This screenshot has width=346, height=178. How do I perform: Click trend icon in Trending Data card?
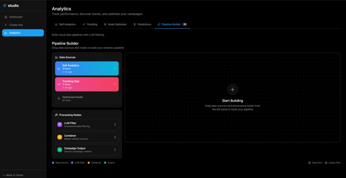pos(59,84)
